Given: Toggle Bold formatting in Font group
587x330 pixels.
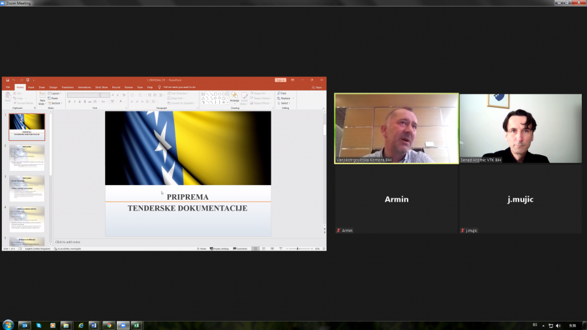Looking at the screenshot, I should (x=70, y=102).
